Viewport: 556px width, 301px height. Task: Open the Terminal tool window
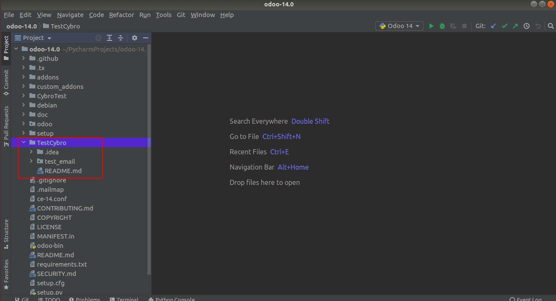coord(124,298)
